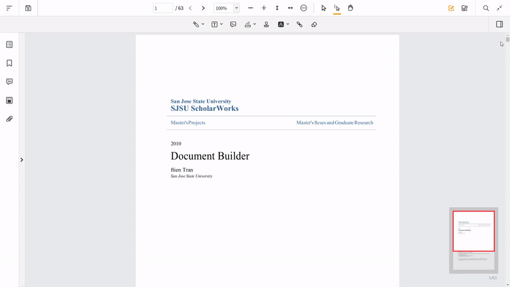Open bookmarks panel in sidebar
This screenshot has height=287, width=510.
[x=10, y=63]
